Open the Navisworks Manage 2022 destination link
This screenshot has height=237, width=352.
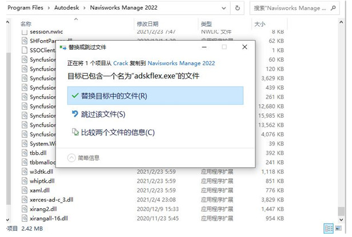tap(181, 63)
